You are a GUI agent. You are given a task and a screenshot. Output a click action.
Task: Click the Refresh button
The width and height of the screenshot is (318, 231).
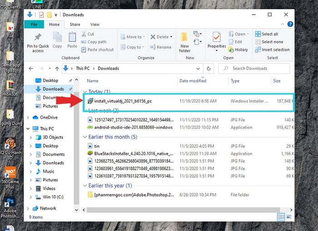pos(209,69)
